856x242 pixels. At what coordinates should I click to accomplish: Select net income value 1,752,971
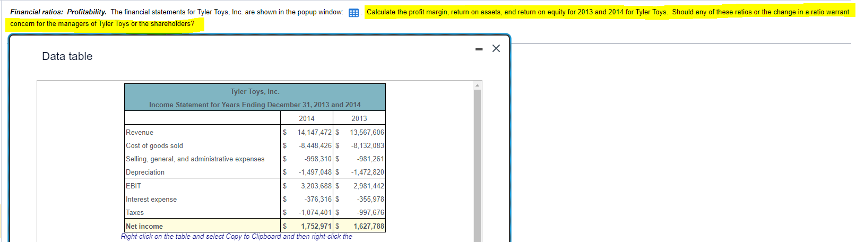tap(316, 226)
